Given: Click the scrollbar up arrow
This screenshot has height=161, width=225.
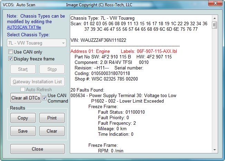Looking at the screenshot, I should (215, 18).
